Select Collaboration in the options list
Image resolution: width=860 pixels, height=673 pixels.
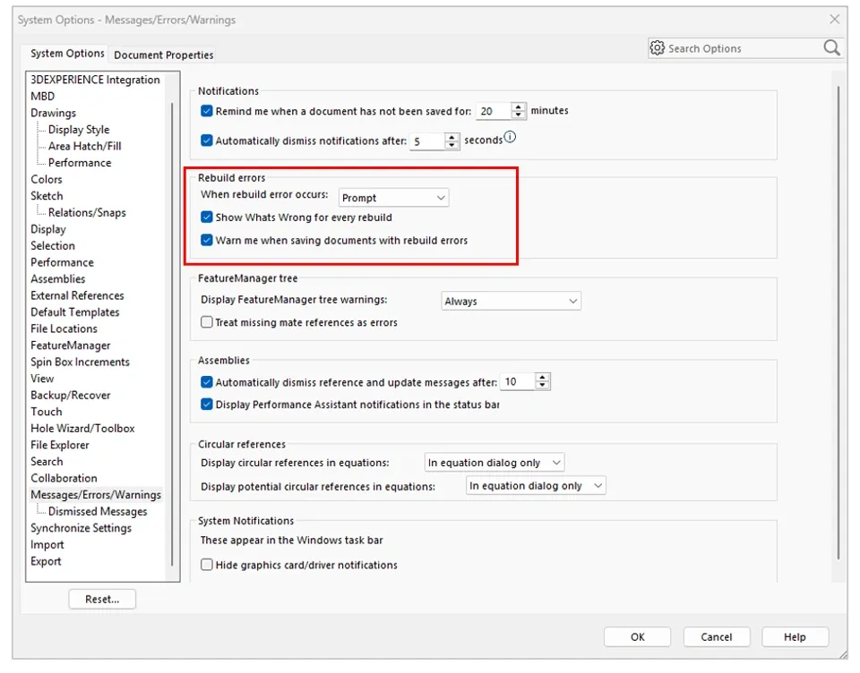coord(64,478)
